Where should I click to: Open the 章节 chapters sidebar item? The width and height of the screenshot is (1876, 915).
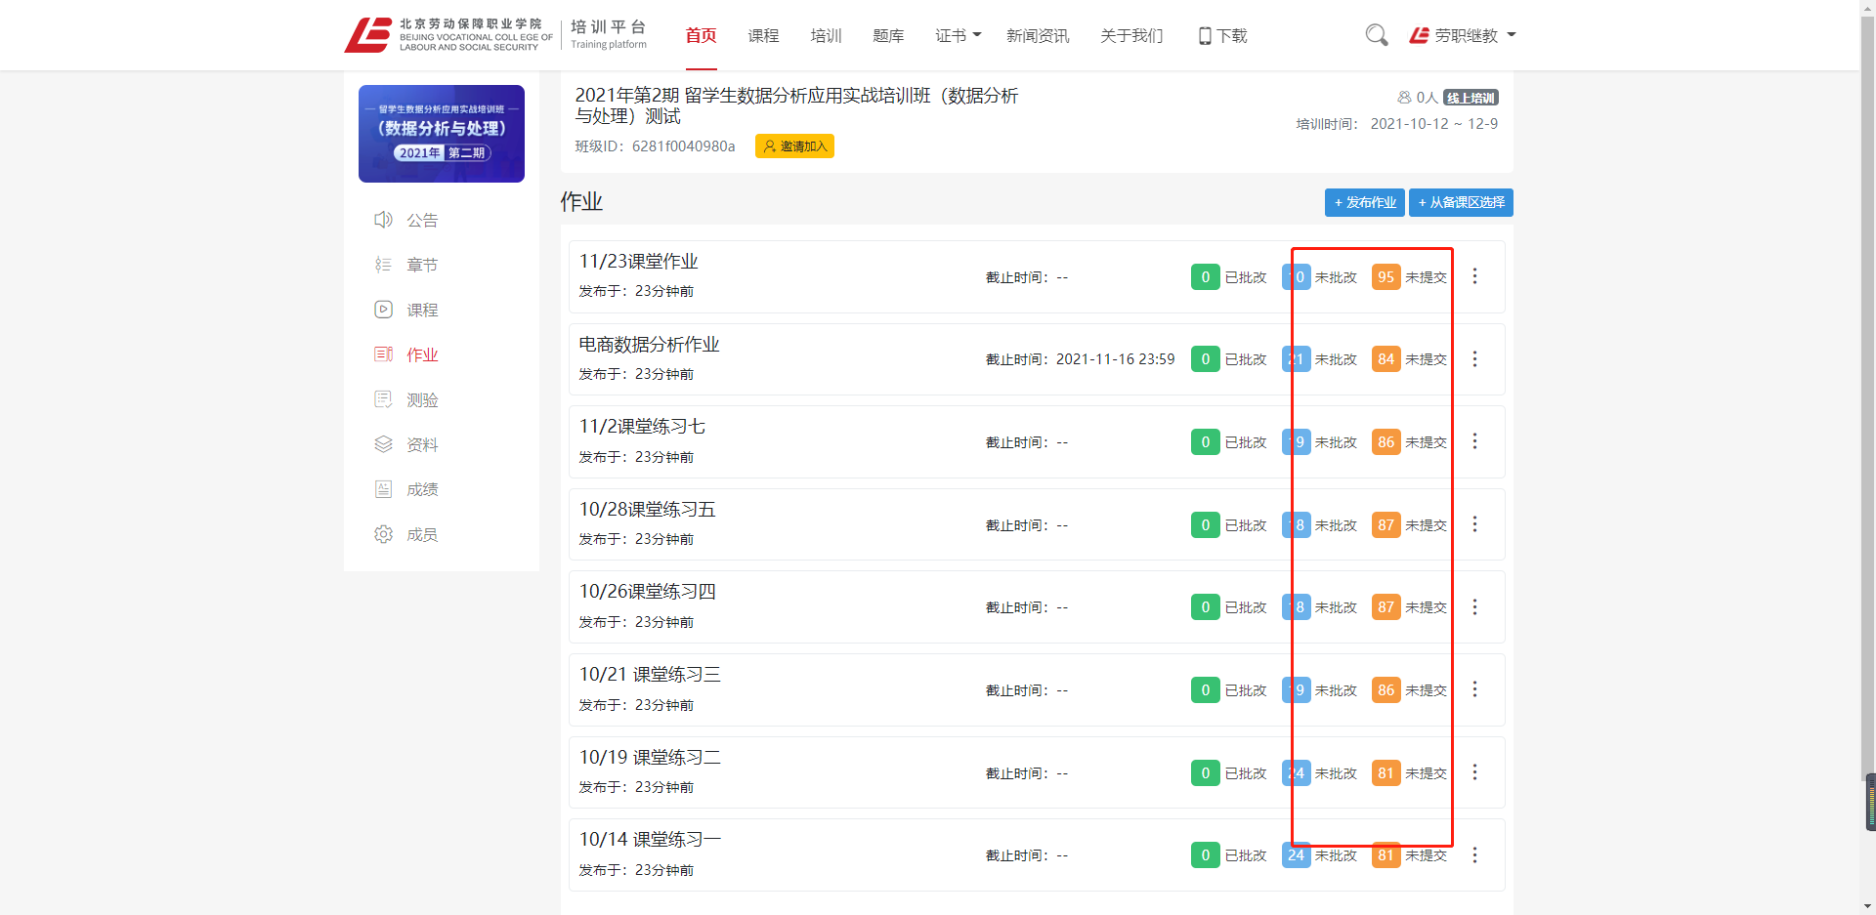tap(421, 265)
